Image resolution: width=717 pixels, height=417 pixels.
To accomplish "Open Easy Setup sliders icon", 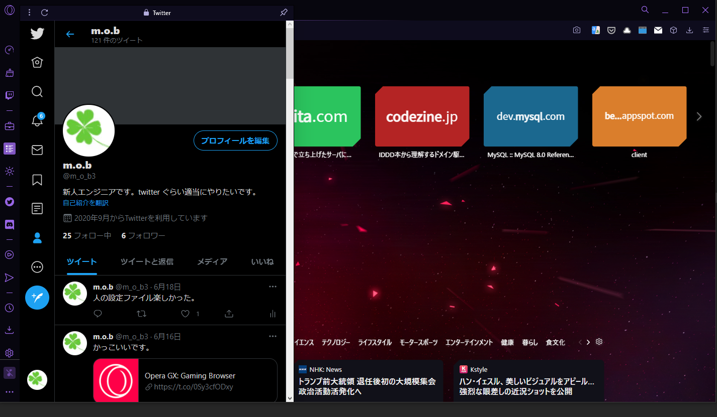I will [x=705, y=30].
